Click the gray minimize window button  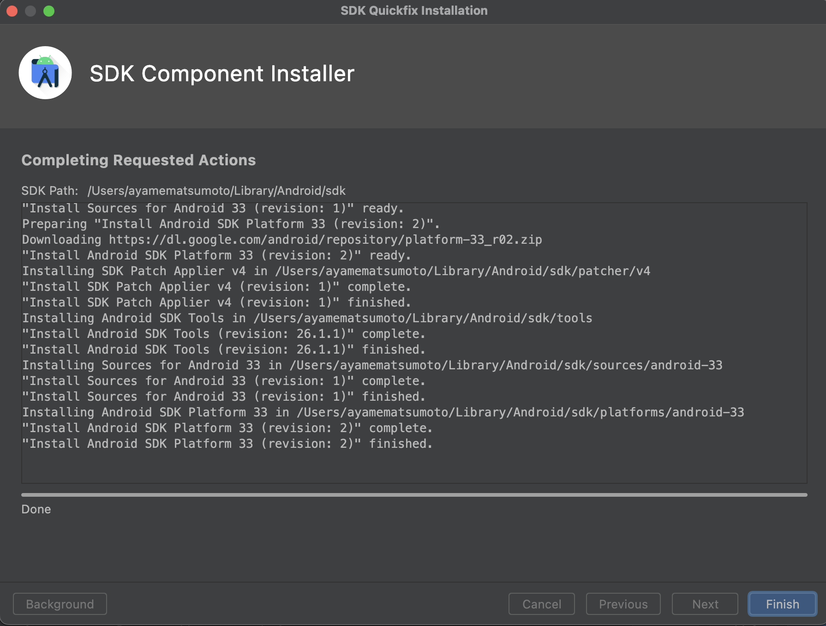pos(30,11)
